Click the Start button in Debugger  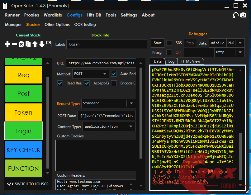158,43
